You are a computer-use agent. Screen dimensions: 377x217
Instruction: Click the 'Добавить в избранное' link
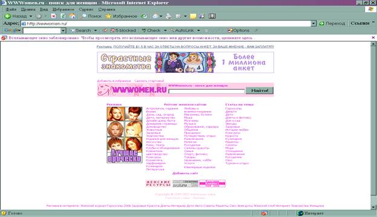tap(114, 81)
